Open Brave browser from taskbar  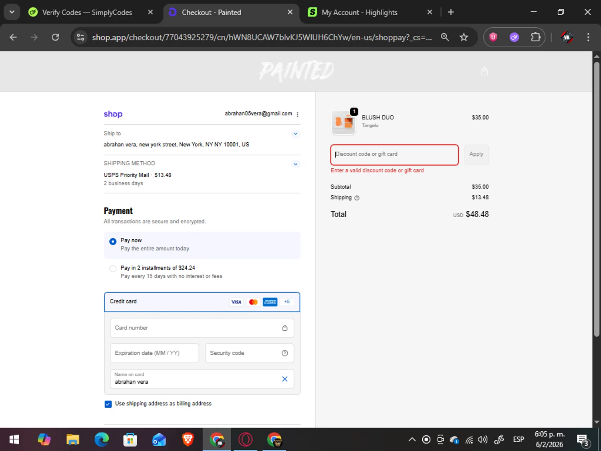tap(188, 440)
